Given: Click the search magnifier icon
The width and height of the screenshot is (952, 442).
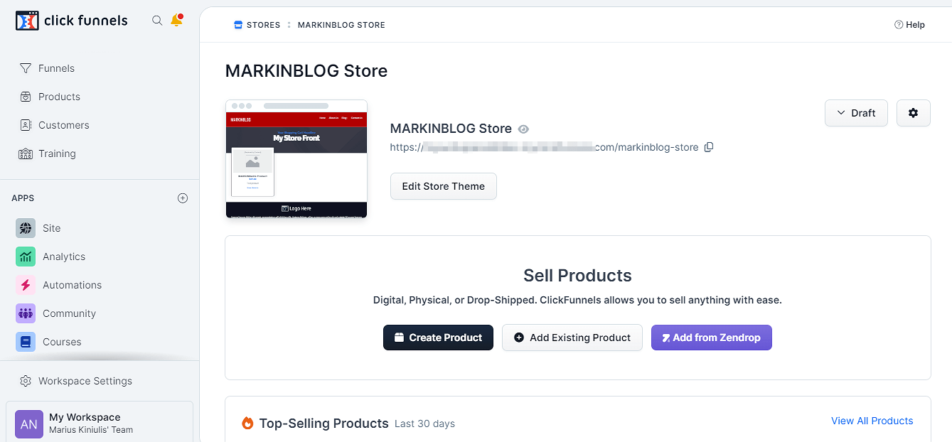Looking at the screenshot, I should [x=157, y=21].
